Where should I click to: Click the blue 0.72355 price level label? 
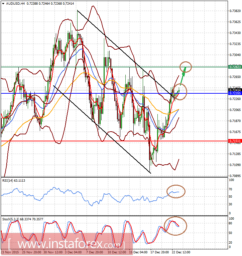[235, 93]
